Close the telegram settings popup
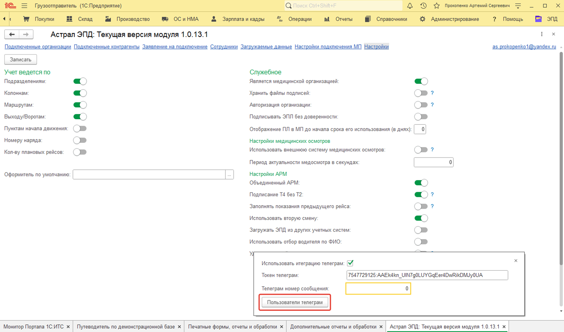 point(516,261)
